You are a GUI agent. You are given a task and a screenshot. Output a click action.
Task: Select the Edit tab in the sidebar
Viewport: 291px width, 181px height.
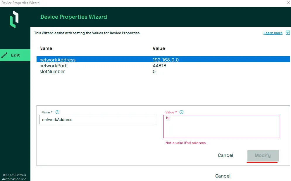15,55
